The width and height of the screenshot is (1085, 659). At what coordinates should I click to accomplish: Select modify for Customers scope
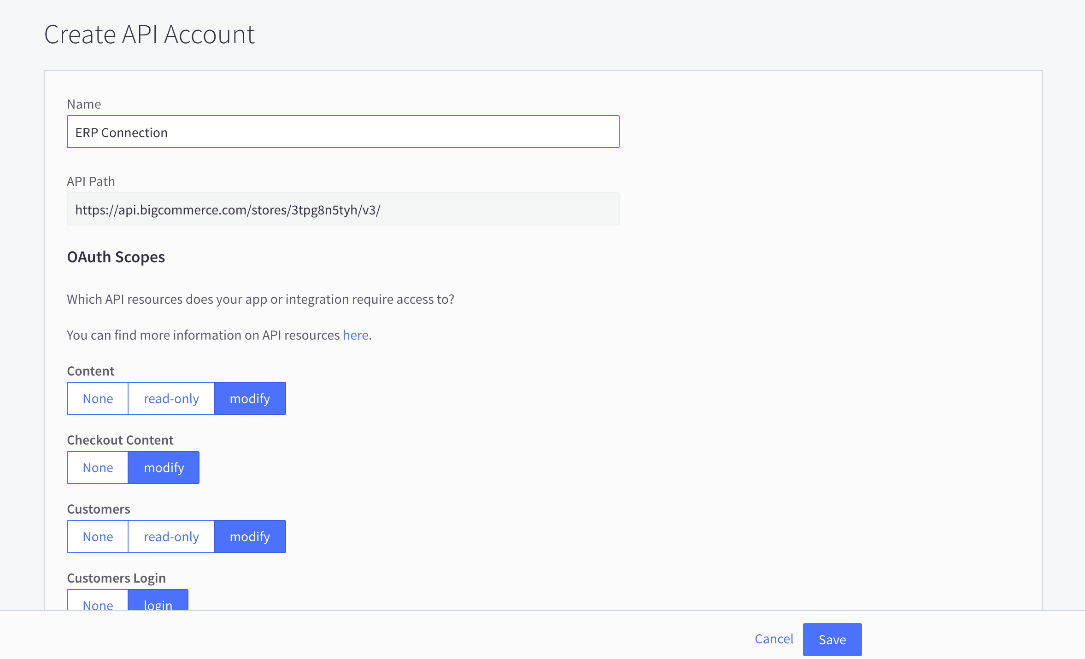coord(250,537)
